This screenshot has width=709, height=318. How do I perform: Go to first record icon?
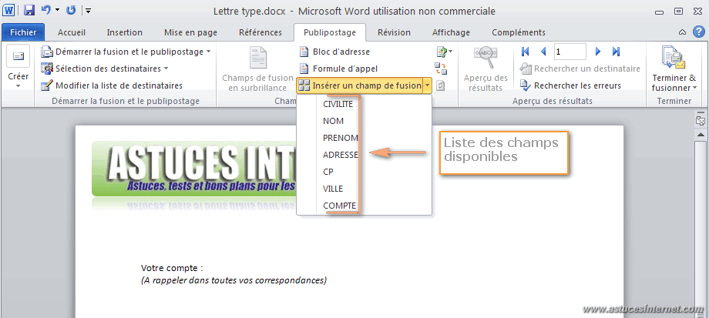(x=526, y=52)
